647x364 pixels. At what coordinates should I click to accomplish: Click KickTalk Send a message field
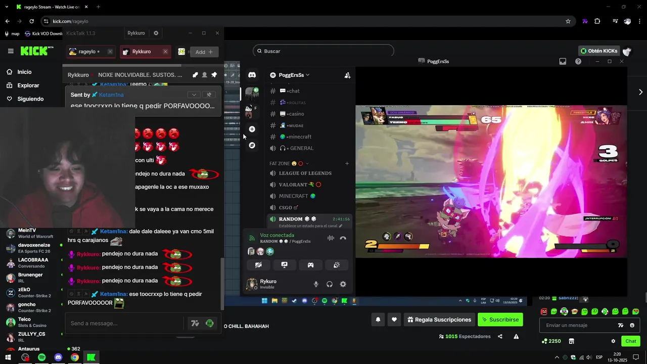point(125,324)
